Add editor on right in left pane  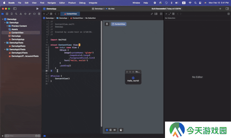click(161, 14)
